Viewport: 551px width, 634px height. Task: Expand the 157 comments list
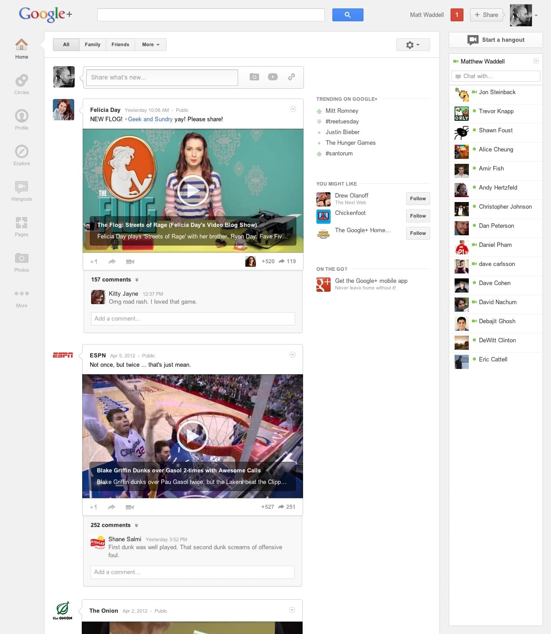coord(115,280)
